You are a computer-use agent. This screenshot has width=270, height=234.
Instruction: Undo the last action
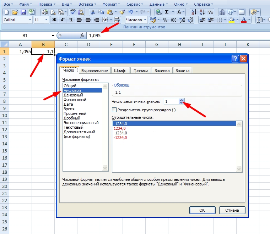click(x=131, y=12)
